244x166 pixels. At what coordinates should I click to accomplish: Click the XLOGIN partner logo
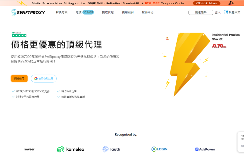[159, 149]
